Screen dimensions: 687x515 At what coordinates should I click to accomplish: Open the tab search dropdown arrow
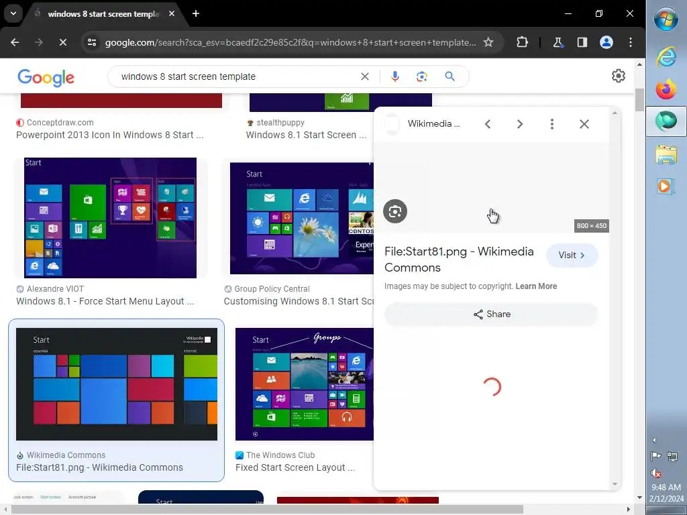(x=13, y=13)
